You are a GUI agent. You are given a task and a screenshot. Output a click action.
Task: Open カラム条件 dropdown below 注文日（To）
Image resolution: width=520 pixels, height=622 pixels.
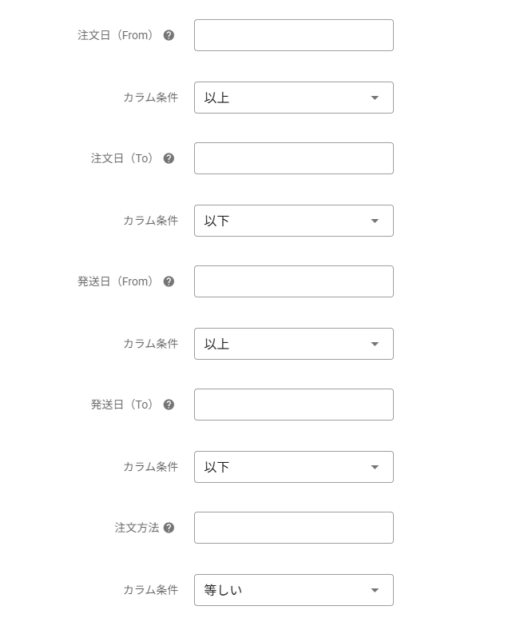point(293,221)
